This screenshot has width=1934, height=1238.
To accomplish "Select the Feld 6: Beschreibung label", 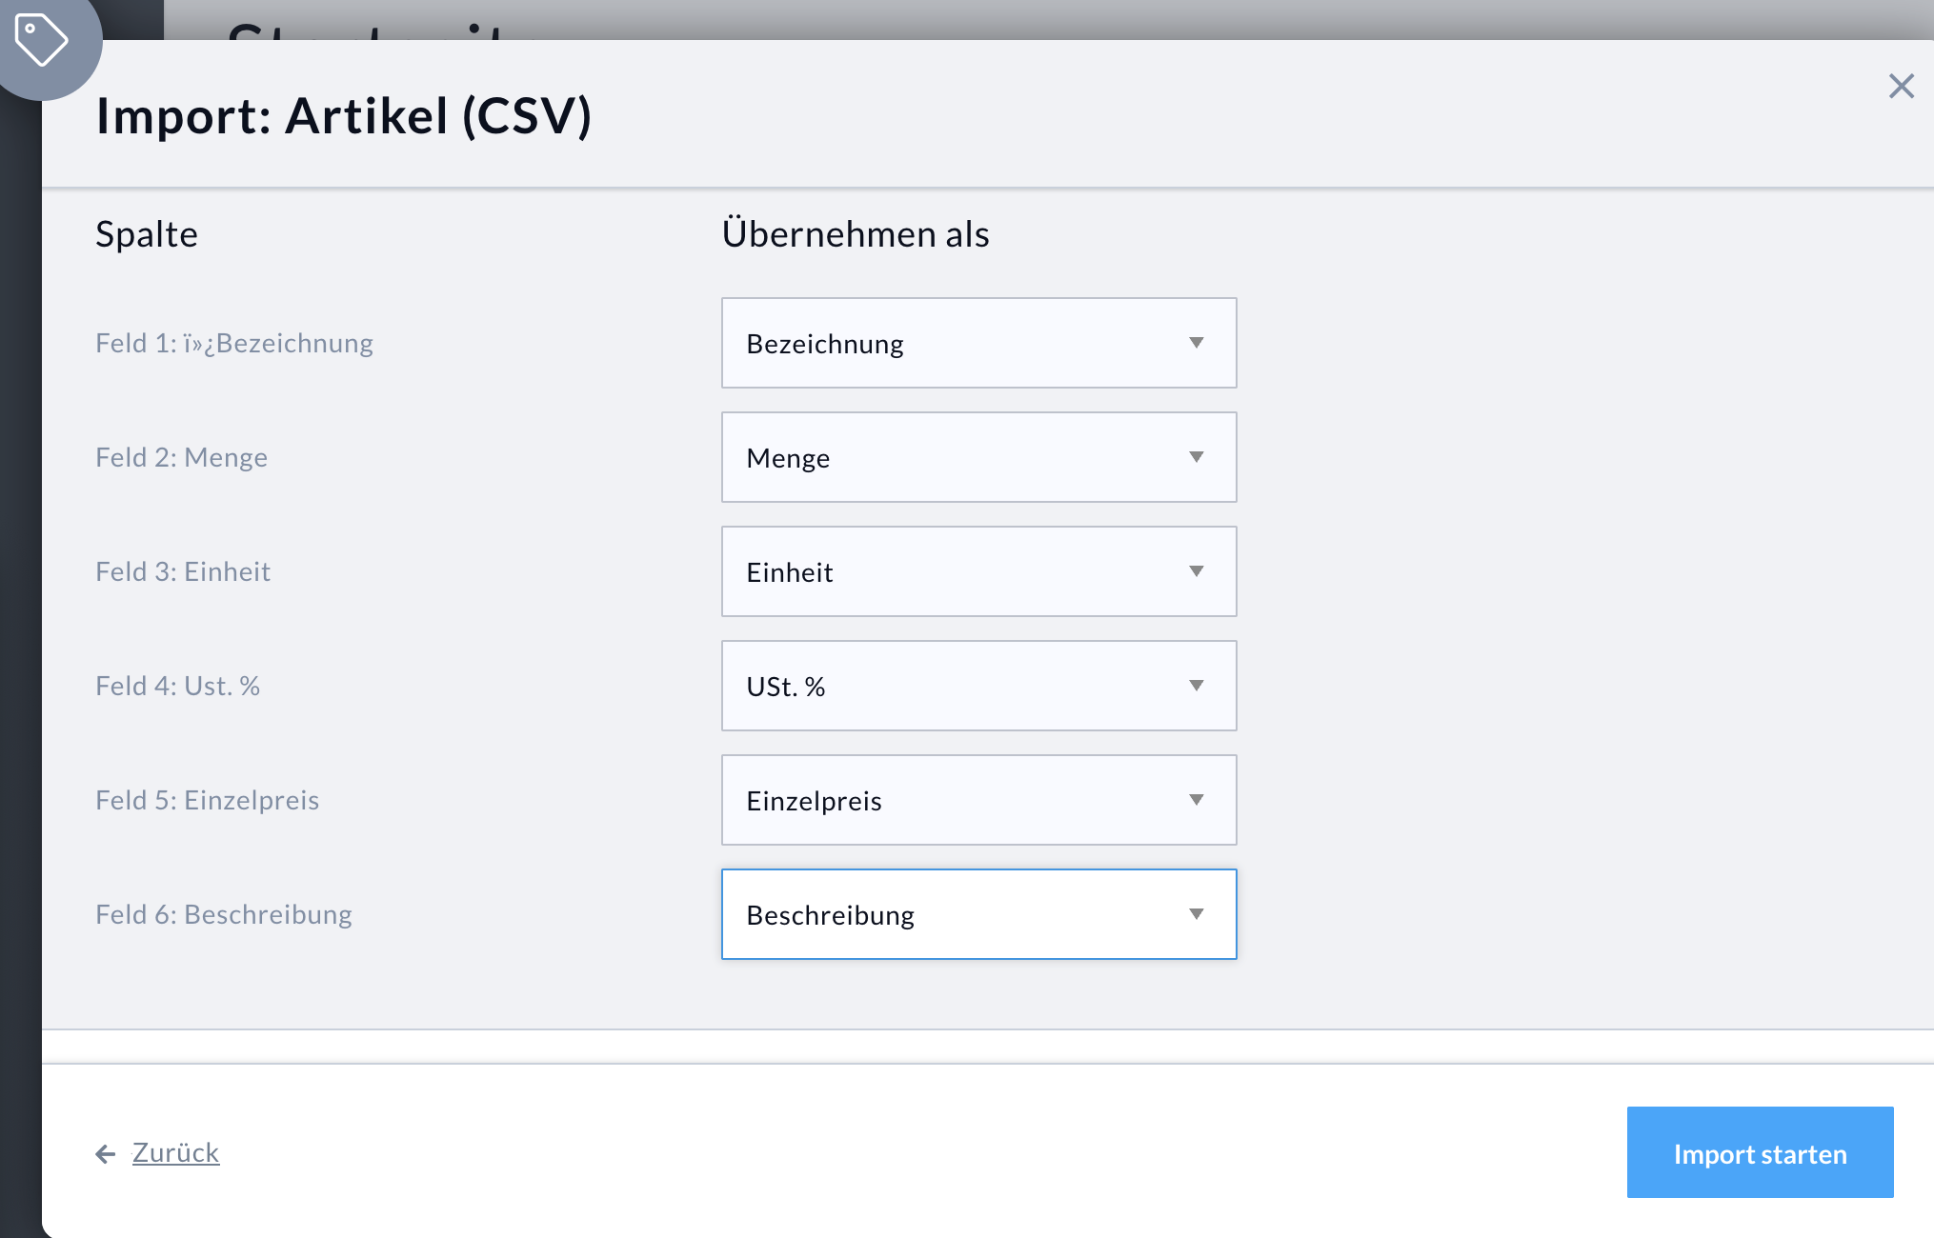I will [224, 914].
